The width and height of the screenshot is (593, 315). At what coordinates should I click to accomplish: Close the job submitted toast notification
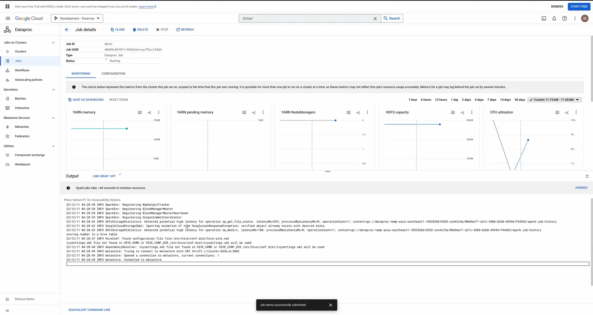pyautogui.click(x=330, y=305)
